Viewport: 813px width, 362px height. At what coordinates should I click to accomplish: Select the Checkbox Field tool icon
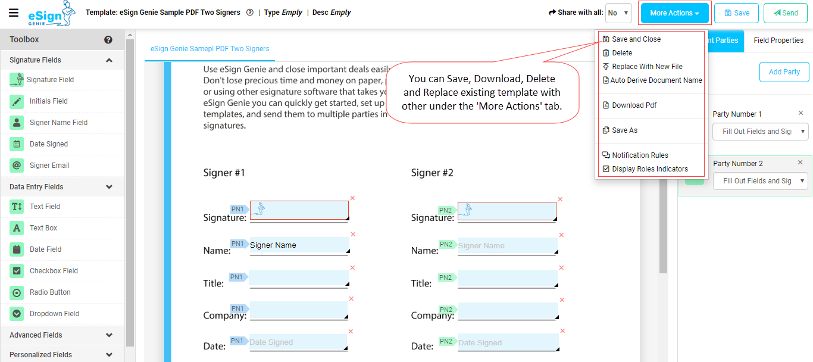pos(17,271)
